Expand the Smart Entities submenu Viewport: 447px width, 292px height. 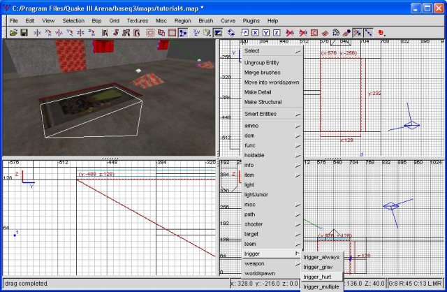(x=272, y=114)
